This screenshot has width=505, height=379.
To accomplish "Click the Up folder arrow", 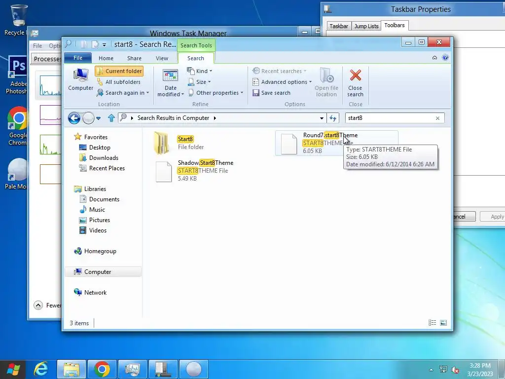I will pyautogui.click(x=111, y=118).
